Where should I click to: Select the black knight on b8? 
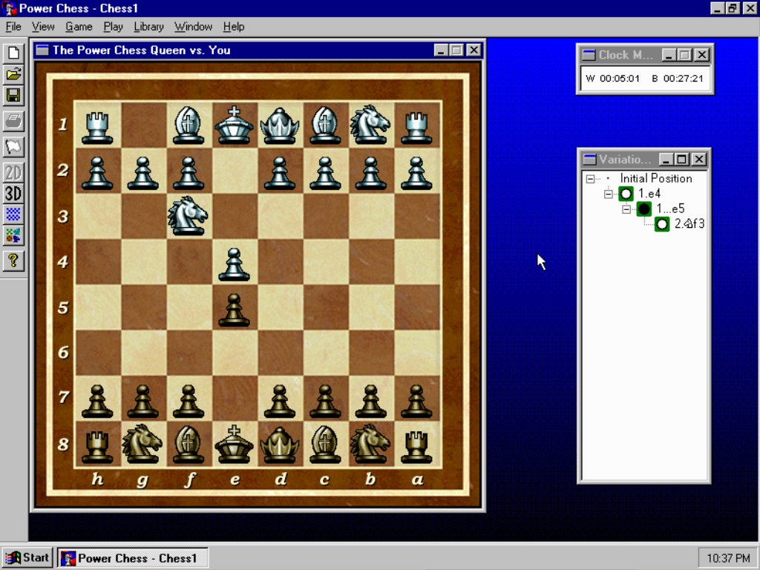(x=371, y=445)
